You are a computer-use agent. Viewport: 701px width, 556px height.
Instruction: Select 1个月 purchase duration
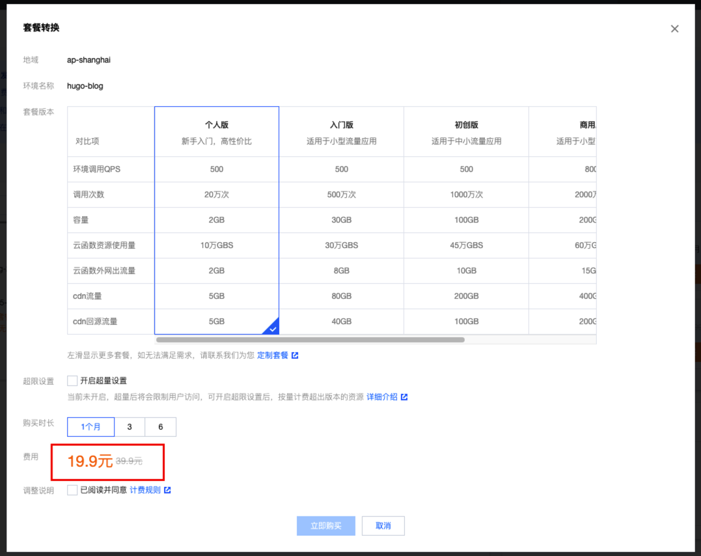pyautogui.click(x=91, y=427)
